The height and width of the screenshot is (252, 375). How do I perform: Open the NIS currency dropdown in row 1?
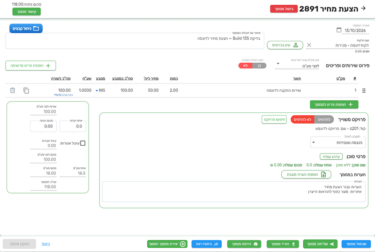(x=100, y=90)
